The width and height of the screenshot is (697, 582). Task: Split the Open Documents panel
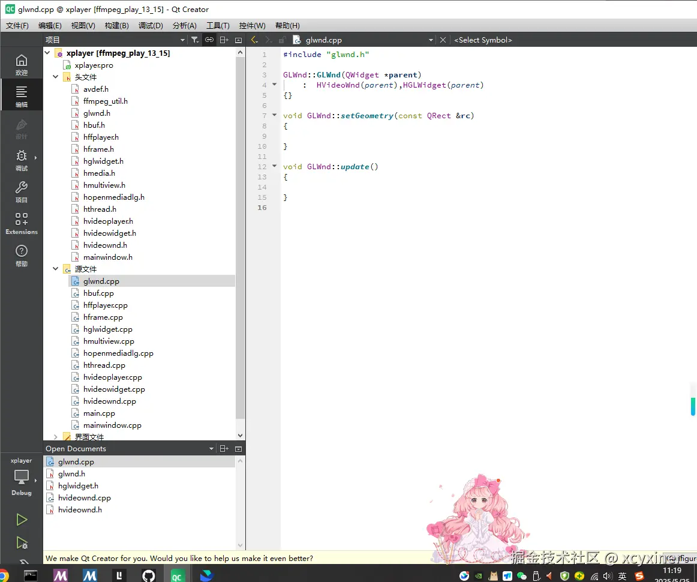(224, 449)
